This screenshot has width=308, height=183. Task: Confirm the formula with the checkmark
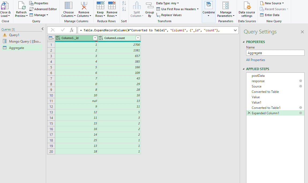(63, 30)
